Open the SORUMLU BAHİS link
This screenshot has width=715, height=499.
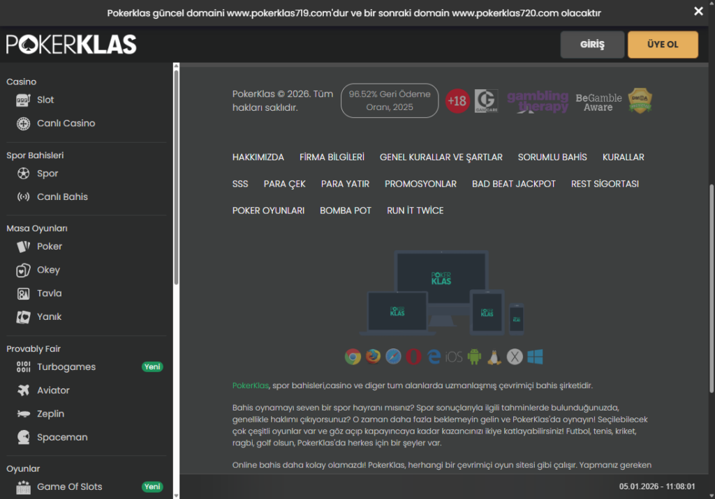(x=552, y=158)
